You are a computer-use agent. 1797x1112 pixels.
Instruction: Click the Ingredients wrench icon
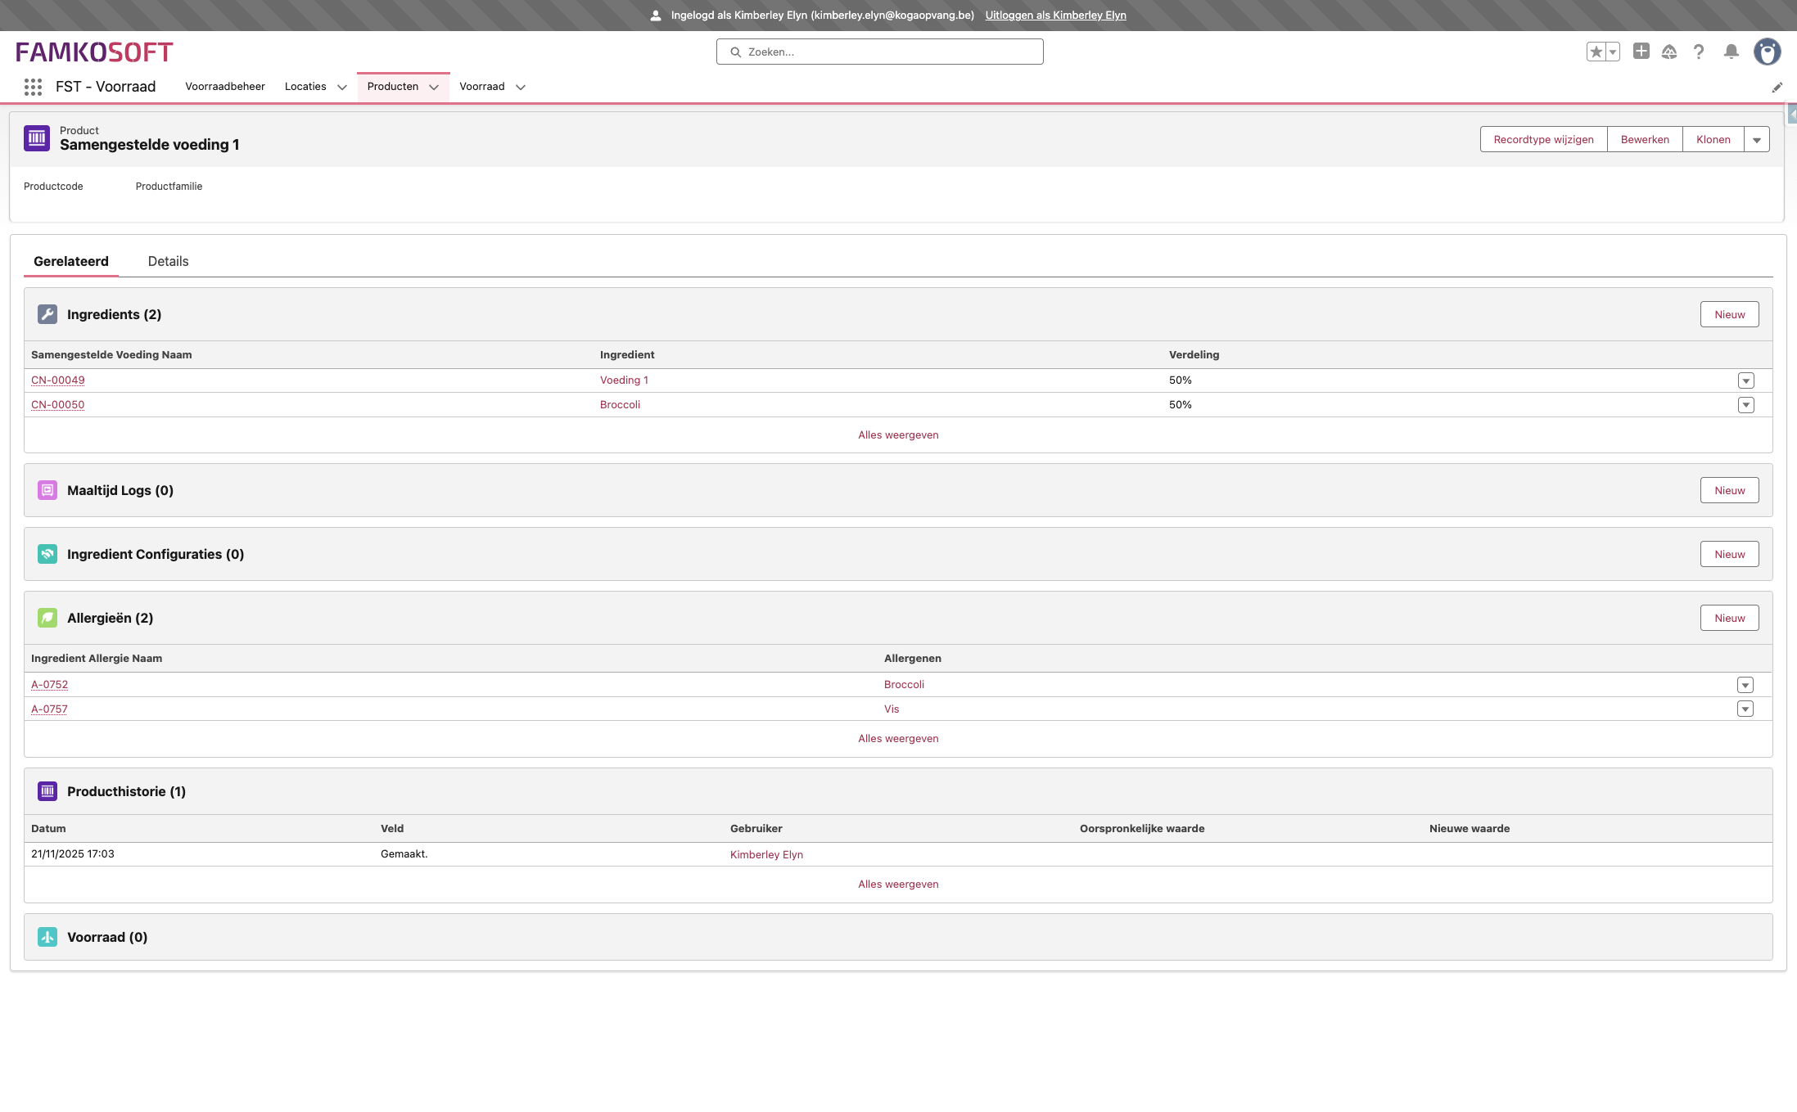[x=47, y=314]
